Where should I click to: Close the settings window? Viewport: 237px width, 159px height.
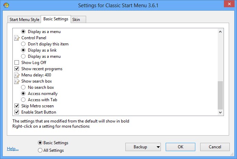point(229,4)
